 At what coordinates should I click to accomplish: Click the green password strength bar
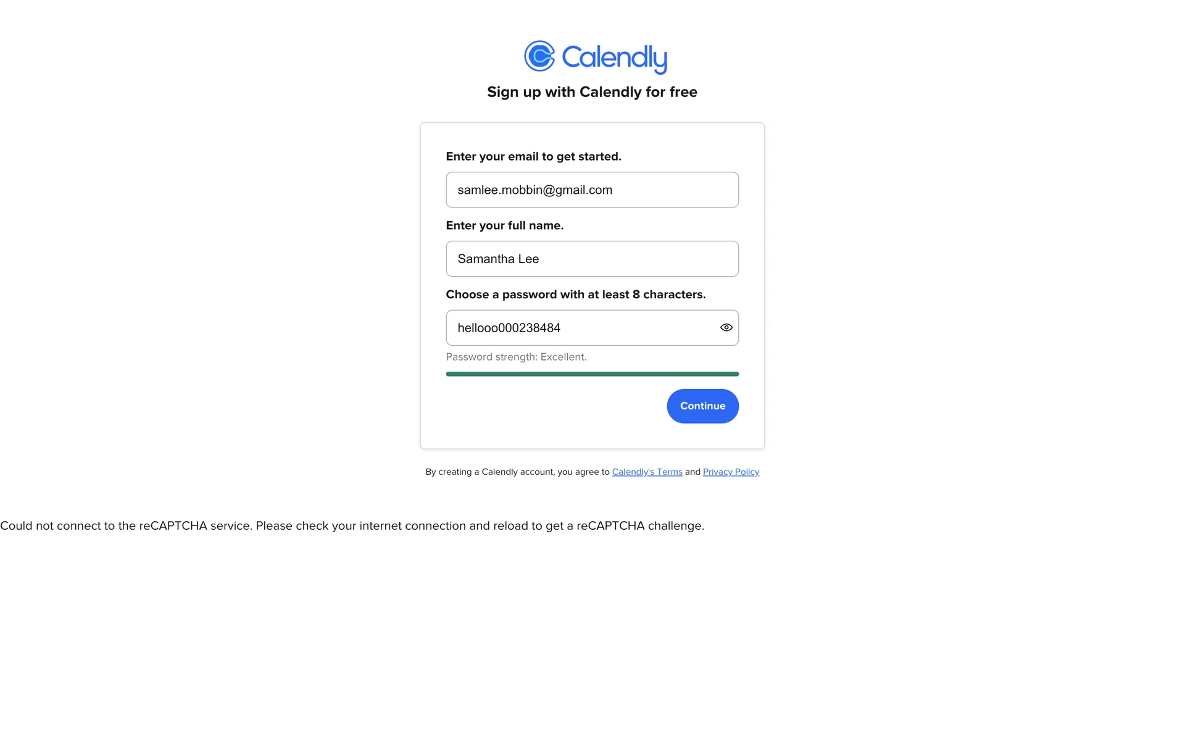592,374
